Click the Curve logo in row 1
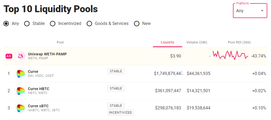 click(20, 74)
